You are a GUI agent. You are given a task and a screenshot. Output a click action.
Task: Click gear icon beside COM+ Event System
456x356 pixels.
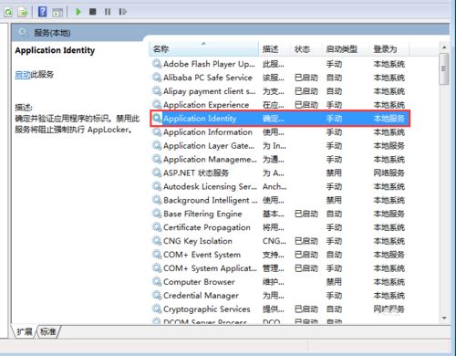tap(157, 255)
